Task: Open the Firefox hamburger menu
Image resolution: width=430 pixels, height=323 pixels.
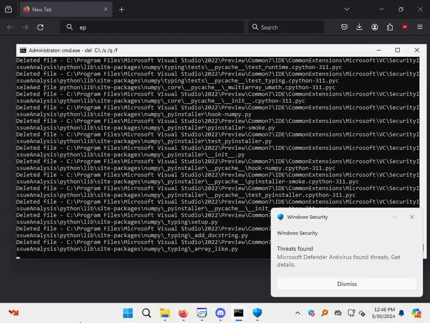Action: [420, 27]
